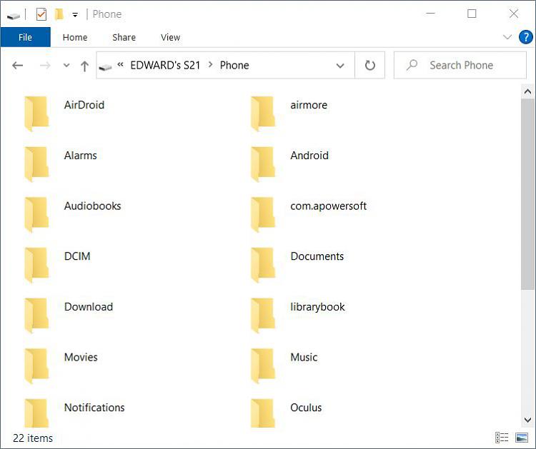This screenshot has height=449, width=536.
Task: Click the 22 items status text
Action: [x=33, y=438]
